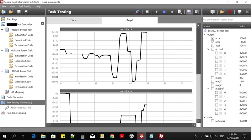The image size is (251, 140).
Task: Enable the magY checkbox
Action: [212, 81]
